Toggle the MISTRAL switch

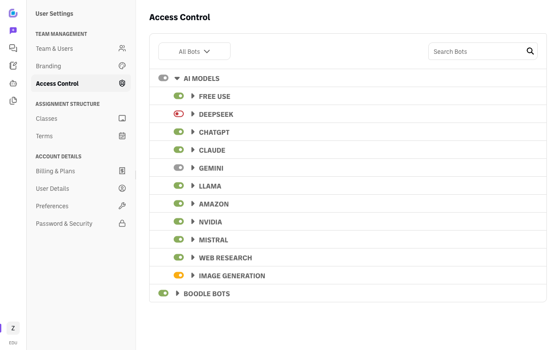(x=179, y=239)
